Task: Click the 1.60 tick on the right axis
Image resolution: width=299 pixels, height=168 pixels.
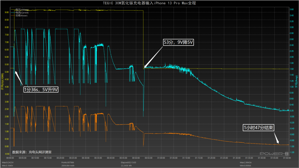Action: [292, 69]
